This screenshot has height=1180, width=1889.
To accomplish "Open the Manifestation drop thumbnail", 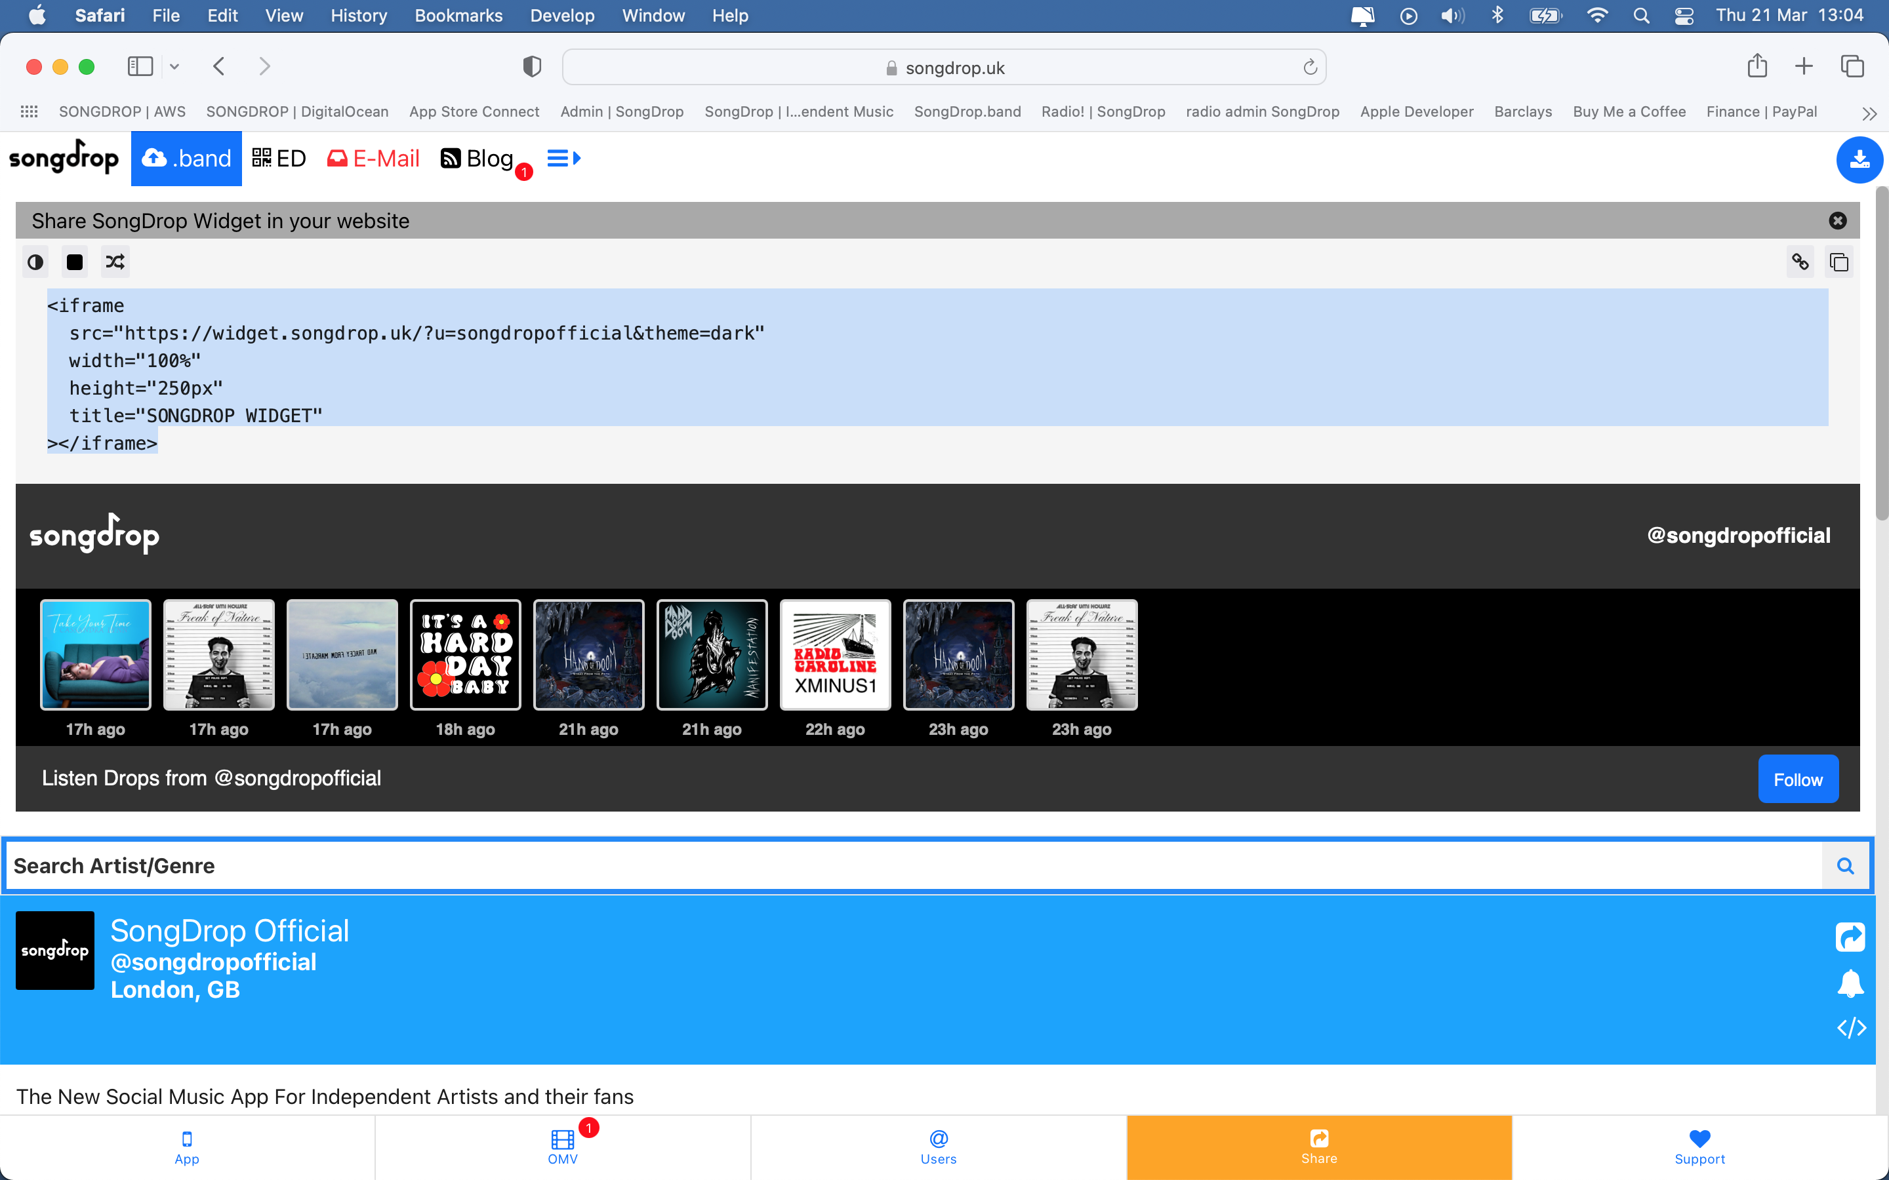I will [x=712, y=655].
